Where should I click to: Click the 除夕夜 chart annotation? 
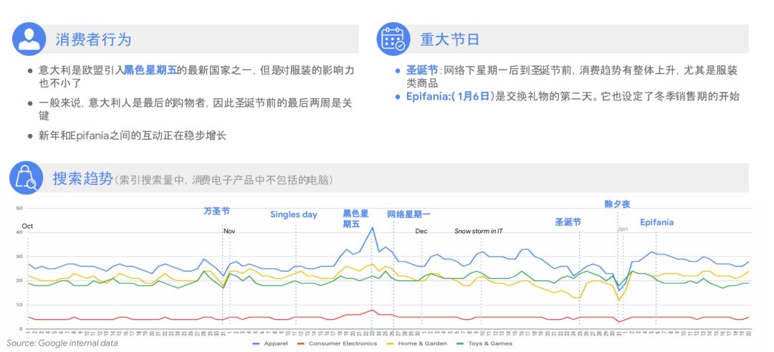617,204
